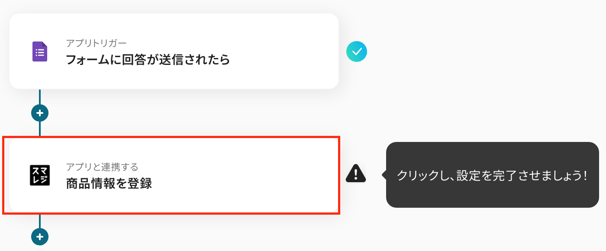Screen dimensions: 606x251
Task: Click the スマレジ app logo icon
Action: click(x=40, y=175)
